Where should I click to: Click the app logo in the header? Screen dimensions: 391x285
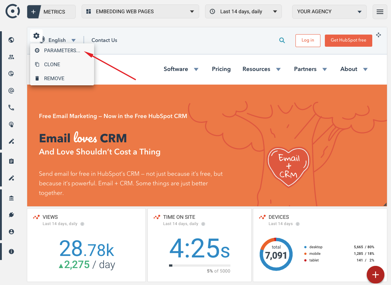coord(13,11)
